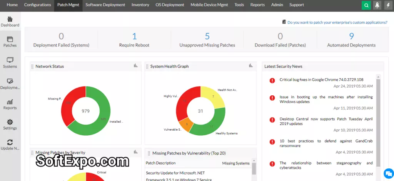
Task: Click Deployment Failed (Systems) count
Action: pyautogui.click(x=61, y=37)
